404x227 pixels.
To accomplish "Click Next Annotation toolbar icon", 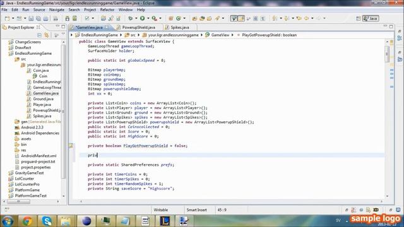I will (x=275, y=18).
